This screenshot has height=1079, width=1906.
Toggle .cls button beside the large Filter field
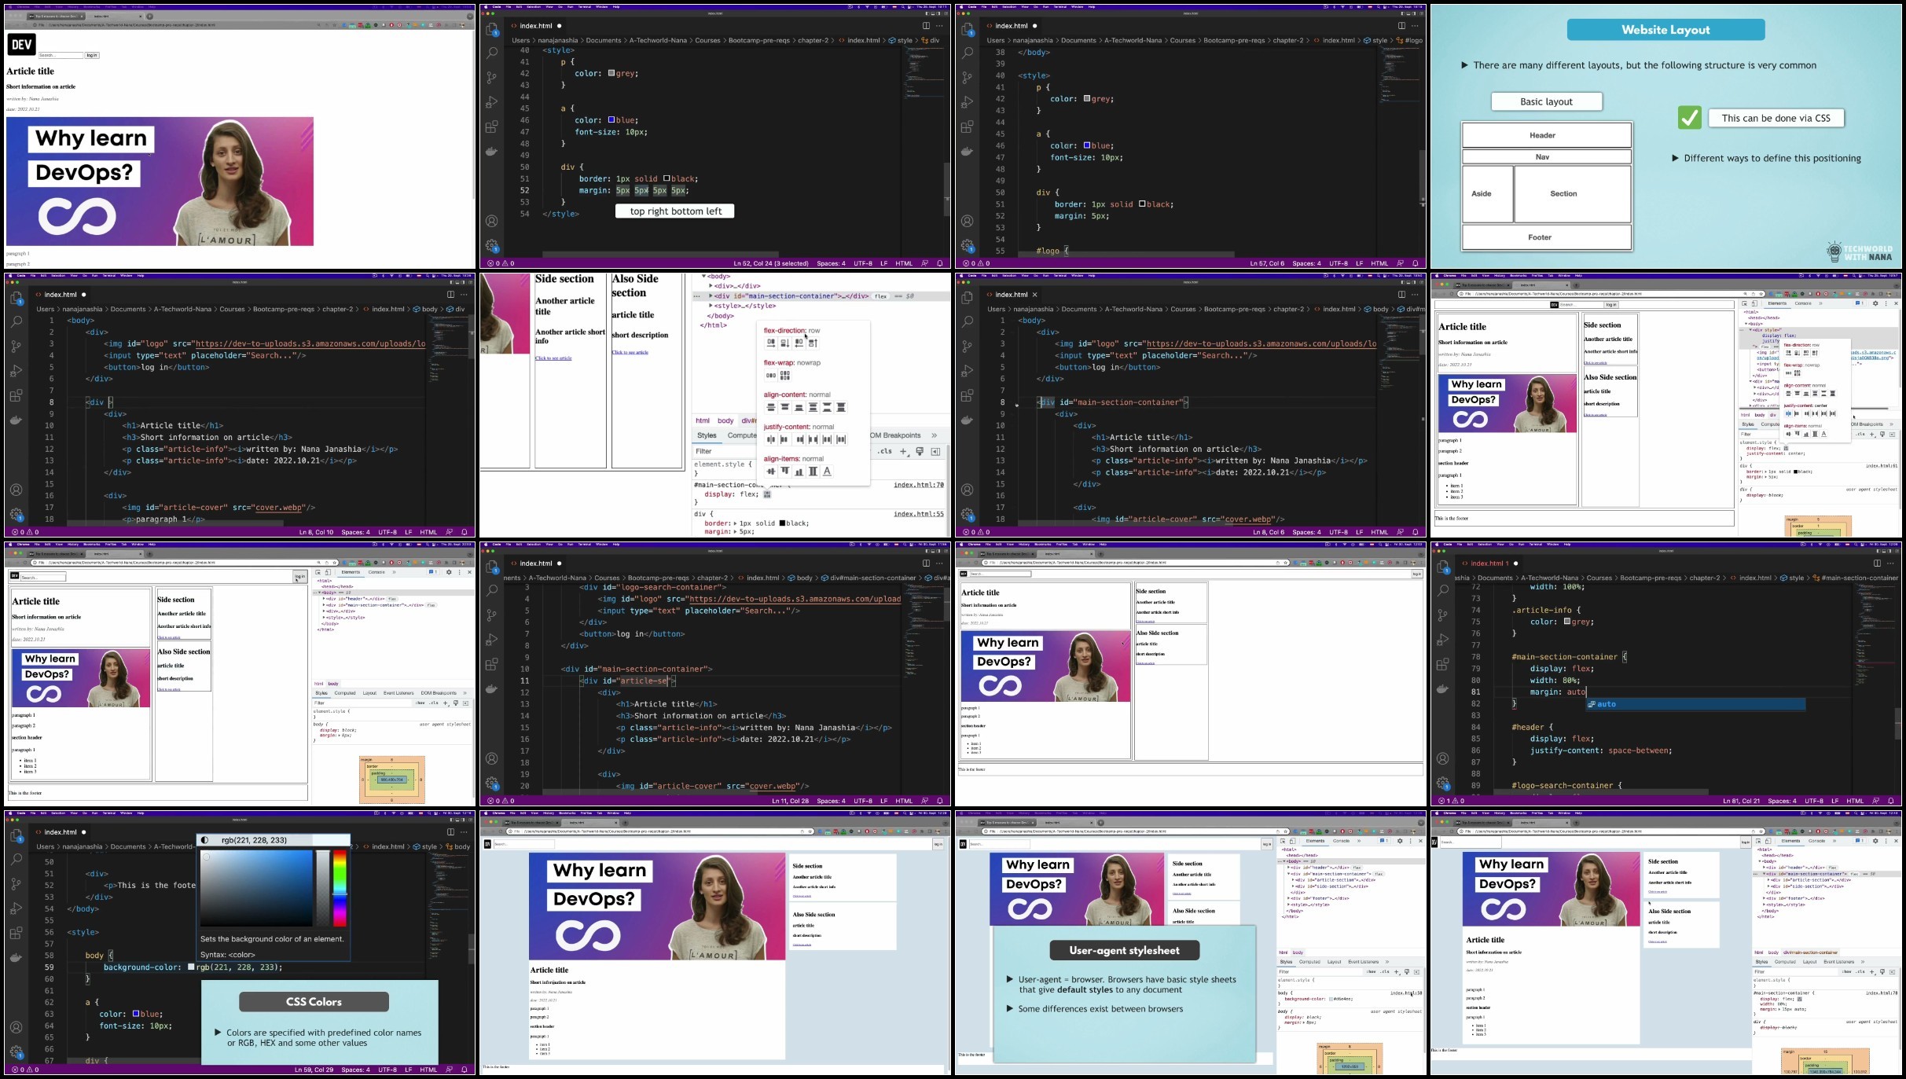coord(886,451)
